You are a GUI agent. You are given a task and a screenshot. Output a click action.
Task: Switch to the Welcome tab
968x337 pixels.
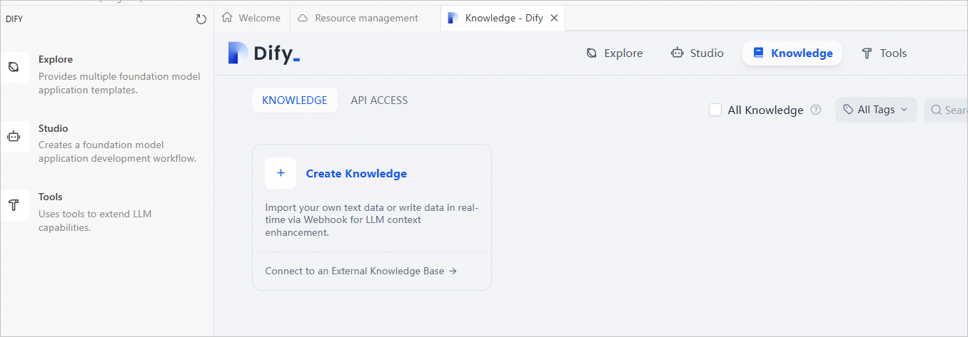(252, 18)
